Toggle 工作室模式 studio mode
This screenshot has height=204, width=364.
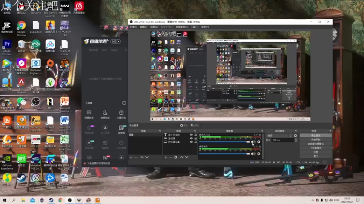point(316,148)
